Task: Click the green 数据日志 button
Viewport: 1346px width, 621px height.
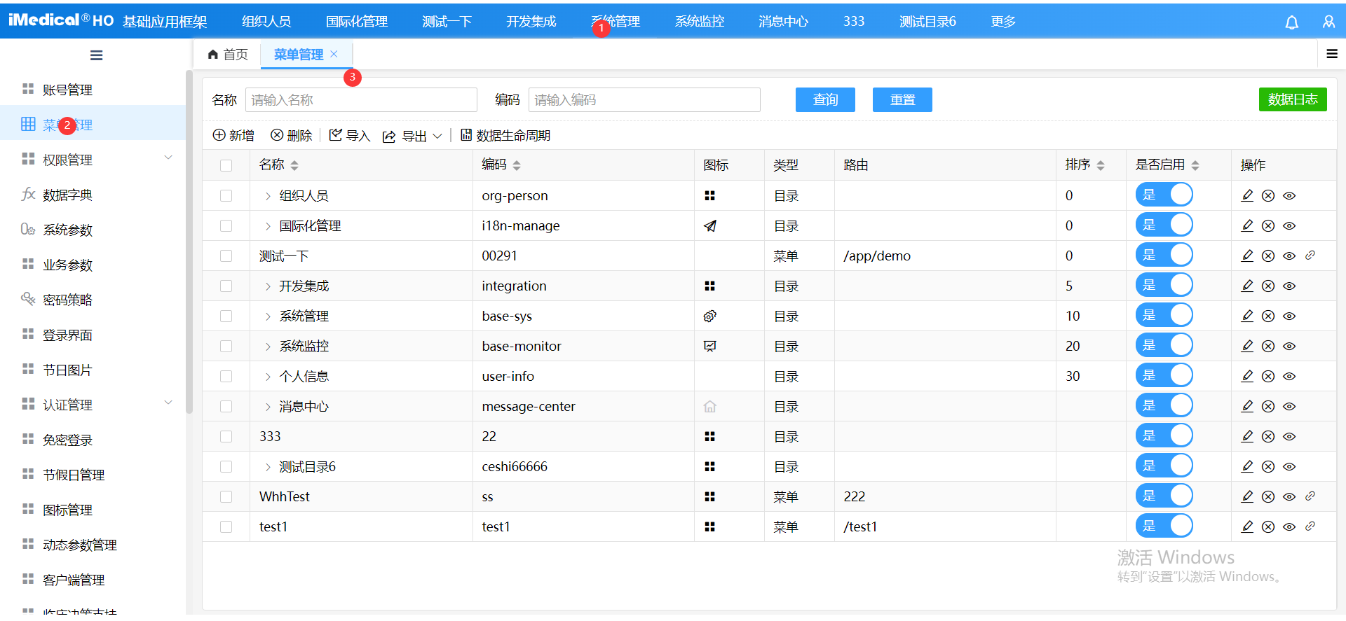Action: click(x=1292, y=99)
